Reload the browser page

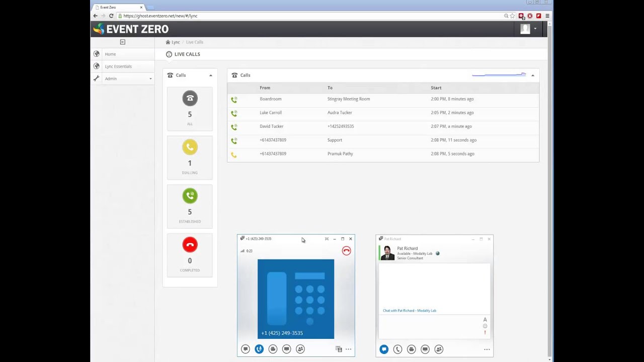tap(111, 16)
